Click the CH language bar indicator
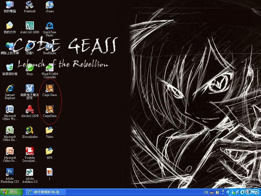261x196 pixels. (x=206, y=192)
